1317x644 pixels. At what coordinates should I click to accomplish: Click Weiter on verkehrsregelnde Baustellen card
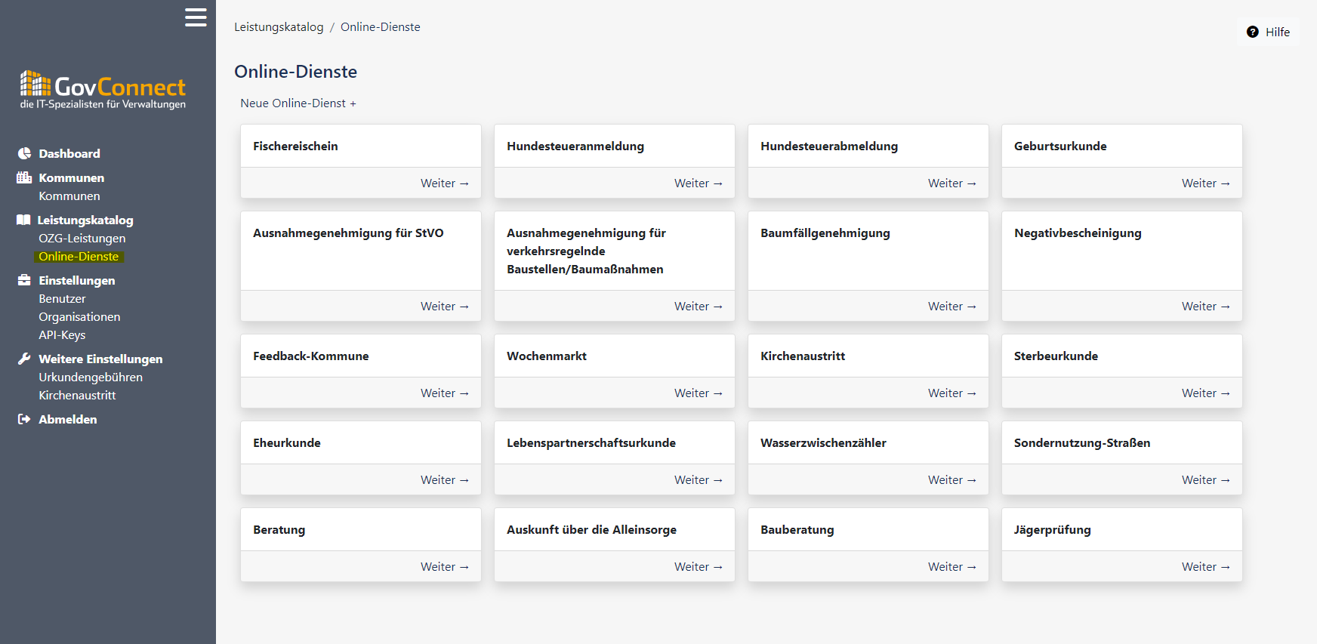[x=699, y=306]
